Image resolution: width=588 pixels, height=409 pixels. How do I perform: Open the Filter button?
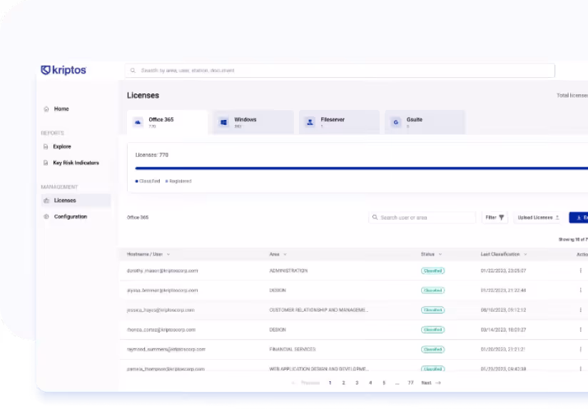click(x=495, y=218)
